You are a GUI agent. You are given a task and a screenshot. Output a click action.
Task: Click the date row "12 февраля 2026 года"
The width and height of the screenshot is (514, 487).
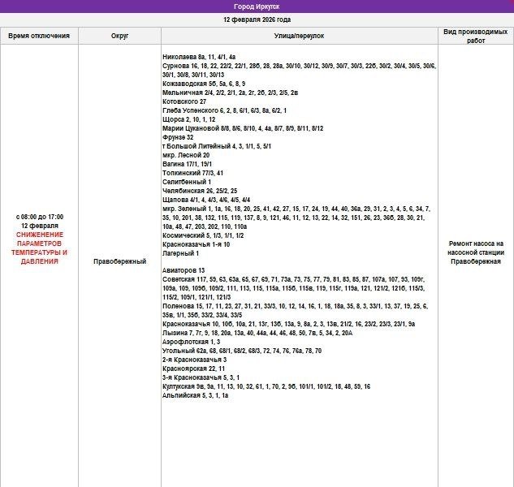[x=257, y=19]
